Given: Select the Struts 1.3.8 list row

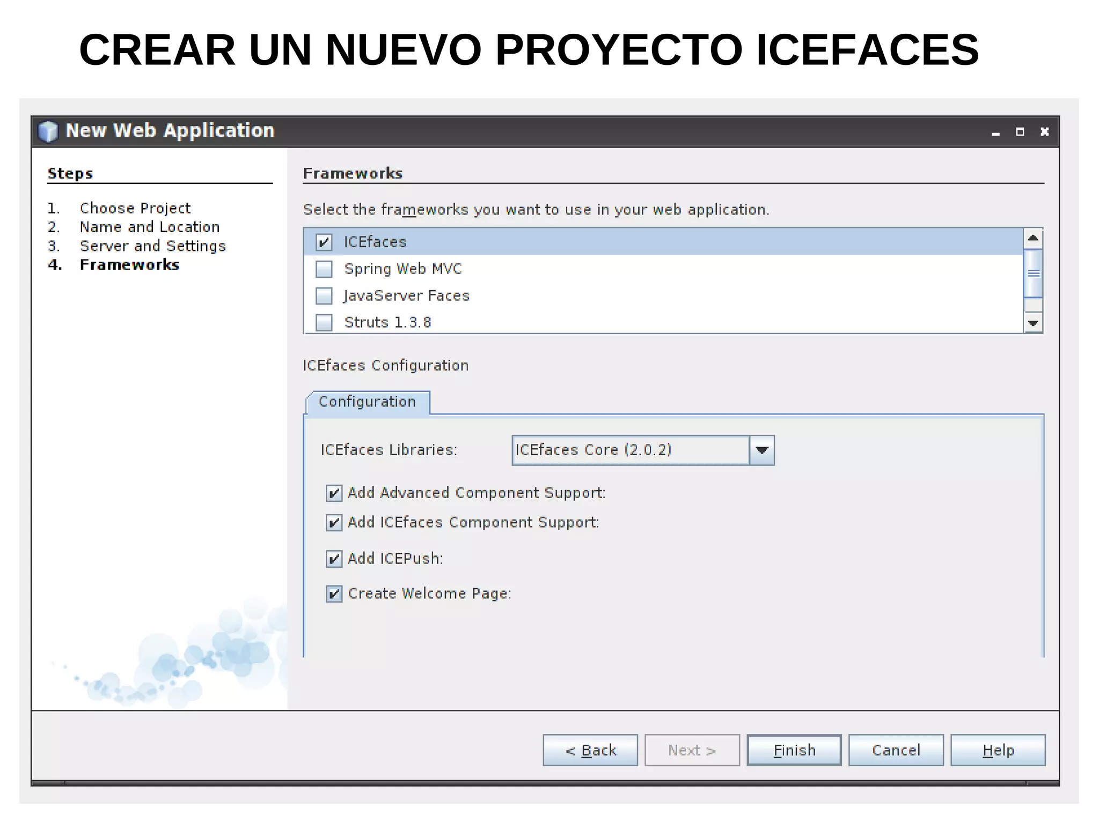Looking at the screenshot, I should click(x=664, y=322).
